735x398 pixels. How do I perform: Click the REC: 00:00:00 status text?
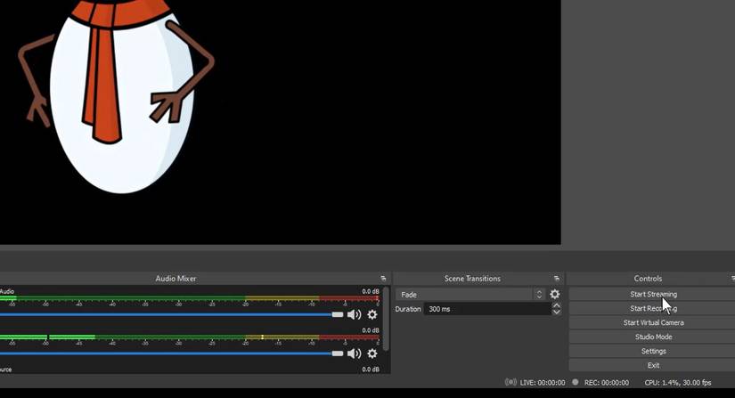coord(607,383)
